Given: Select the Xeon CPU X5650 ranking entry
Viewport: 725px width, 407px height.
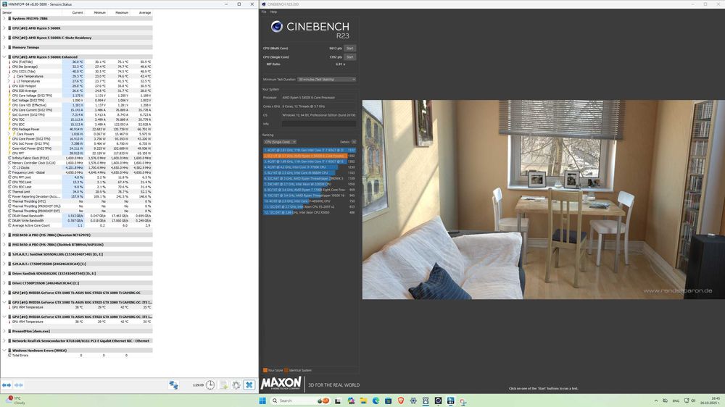Looking at the screenshot, I should point(310,212).
